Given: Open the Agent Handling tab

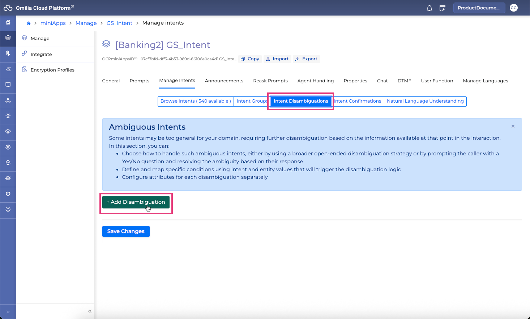Looking at the screenshot, I should [x=315, y=81].
